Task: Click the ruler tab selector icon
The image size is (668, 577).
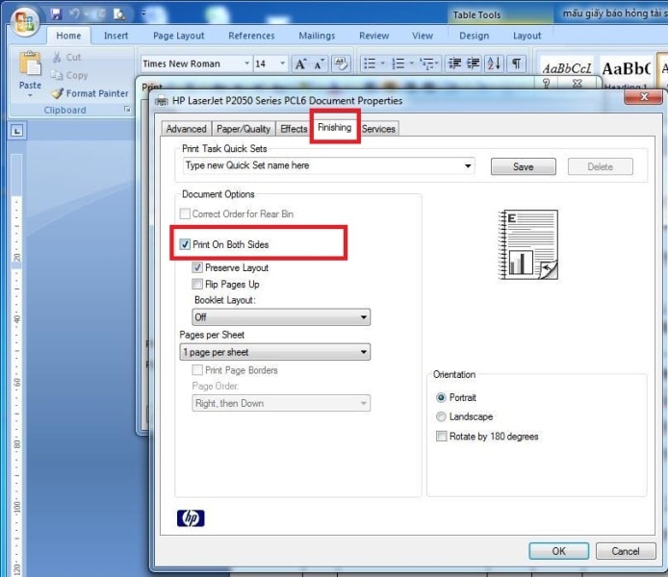Action: tap(17, 131)
